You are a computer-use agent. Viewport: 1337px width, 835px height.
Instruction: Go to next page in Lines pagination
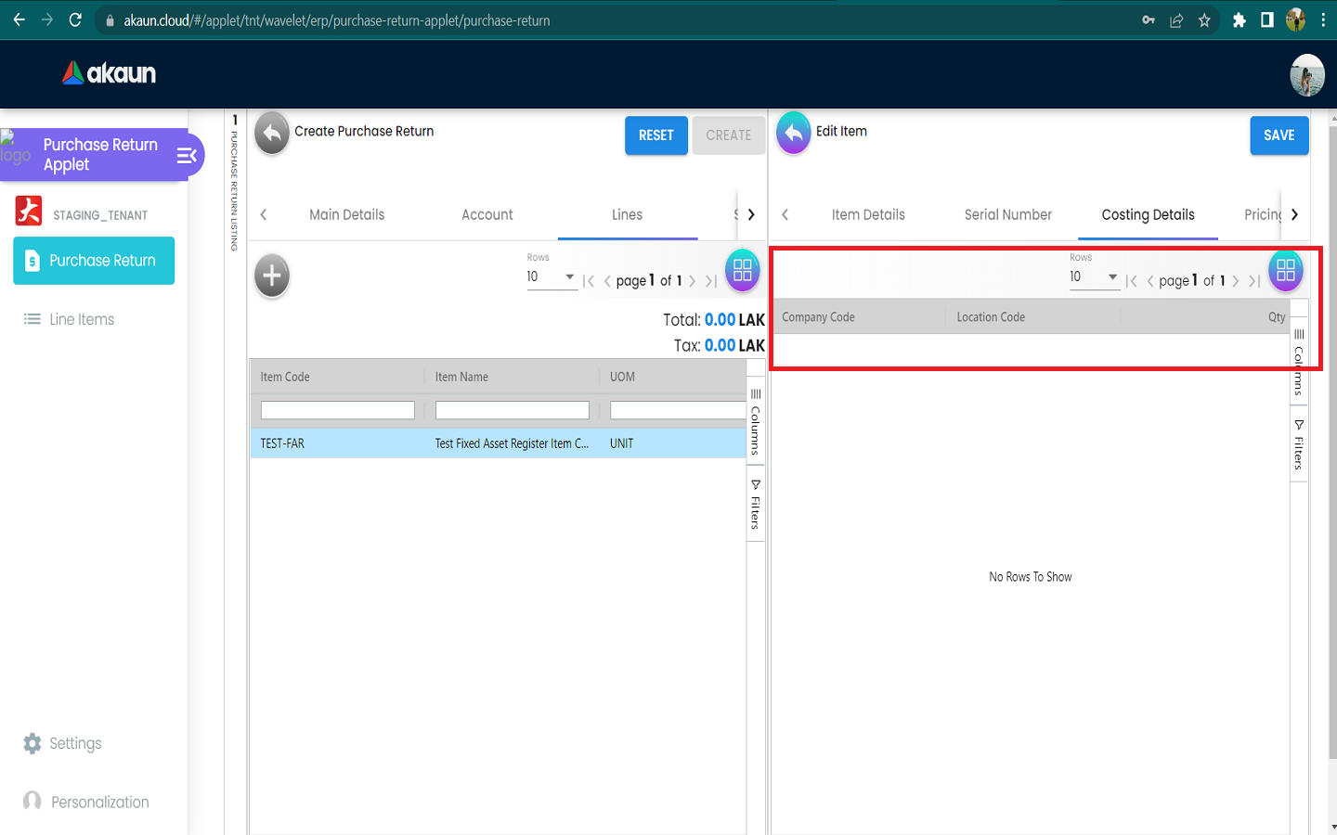pyautogui.click(x=693, y=281)
